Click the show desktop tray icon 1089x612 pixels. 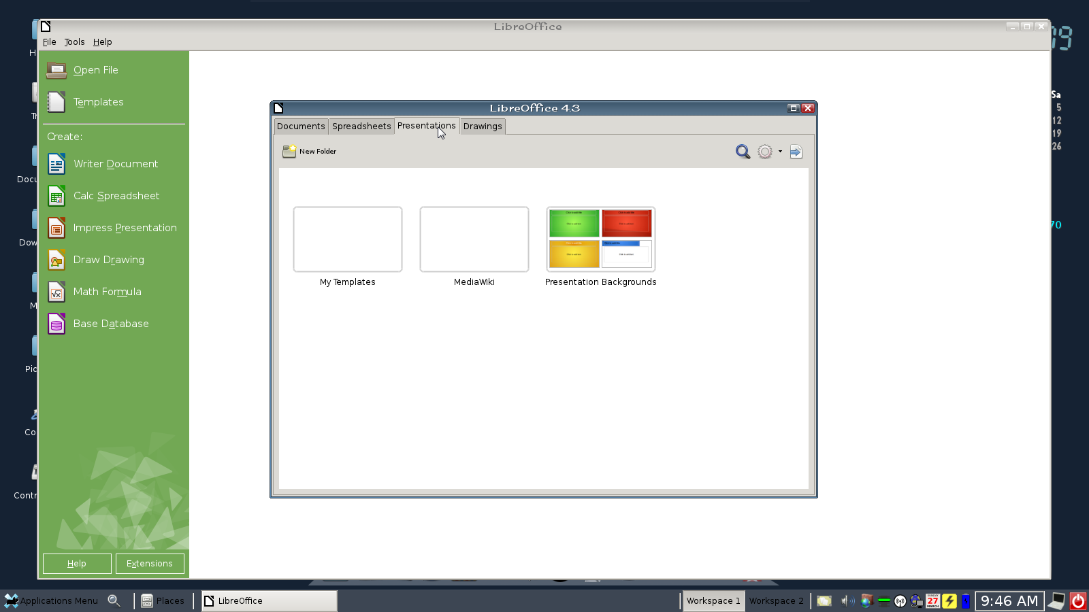824,600
